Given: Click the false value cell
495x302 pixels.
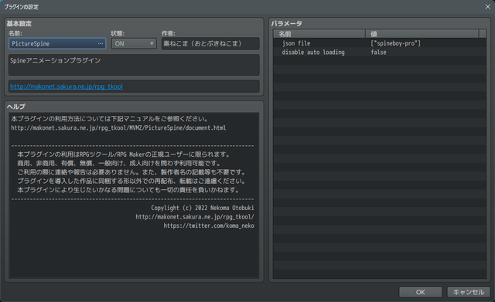Looking at the screenshot, I should point(378,52).
